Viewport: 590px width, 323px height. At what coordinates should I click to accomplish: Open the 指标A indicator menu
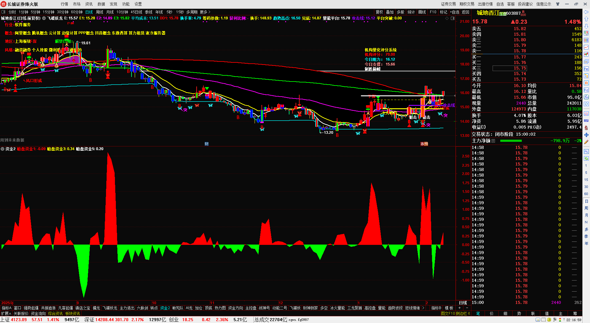click(6, 308)
